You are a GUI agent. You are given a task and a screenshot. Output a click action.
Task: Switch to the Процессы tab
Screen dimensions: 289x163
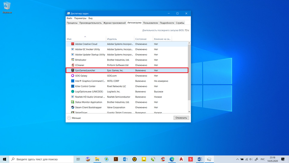[x=72, y=23]
